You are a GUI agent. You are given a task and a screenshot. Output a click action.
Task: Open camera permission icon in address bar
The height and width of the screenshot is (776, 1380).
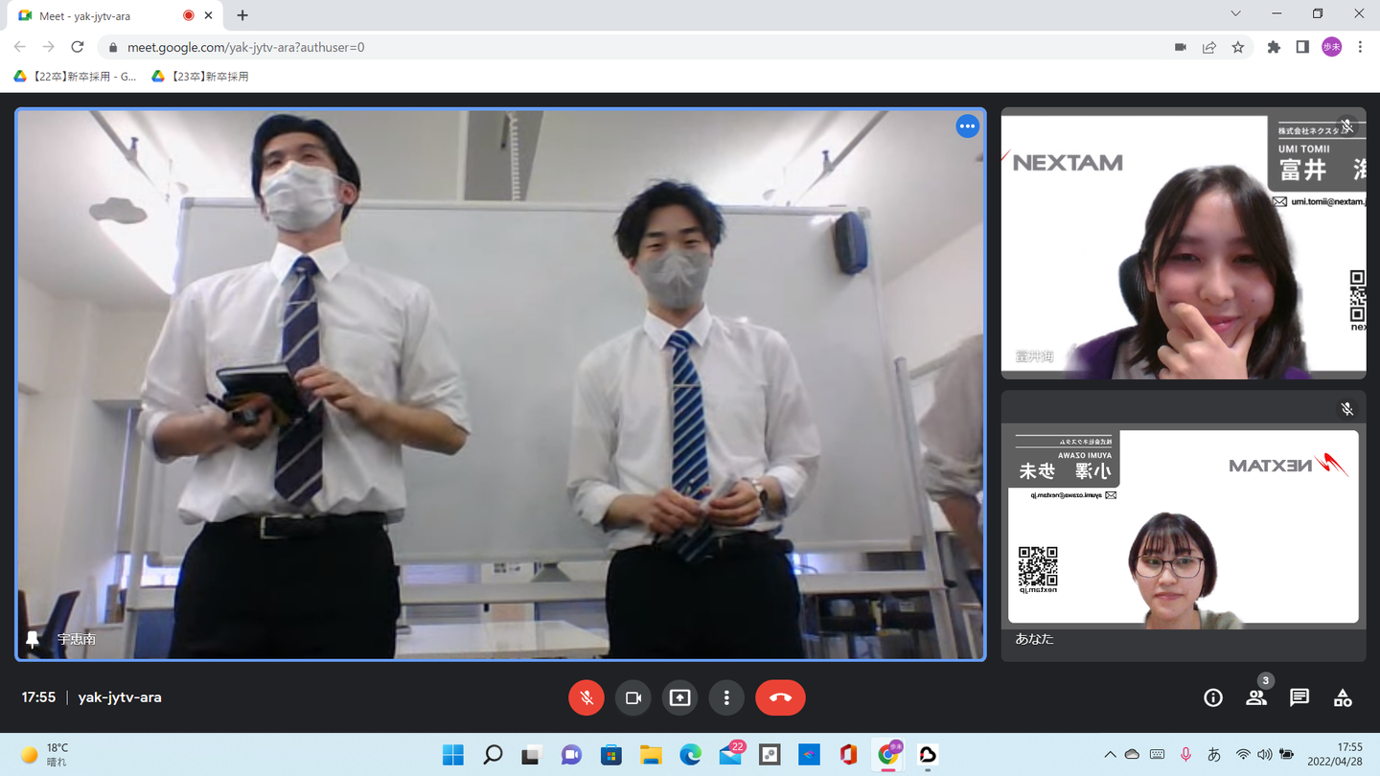[x=1181, y=47]
